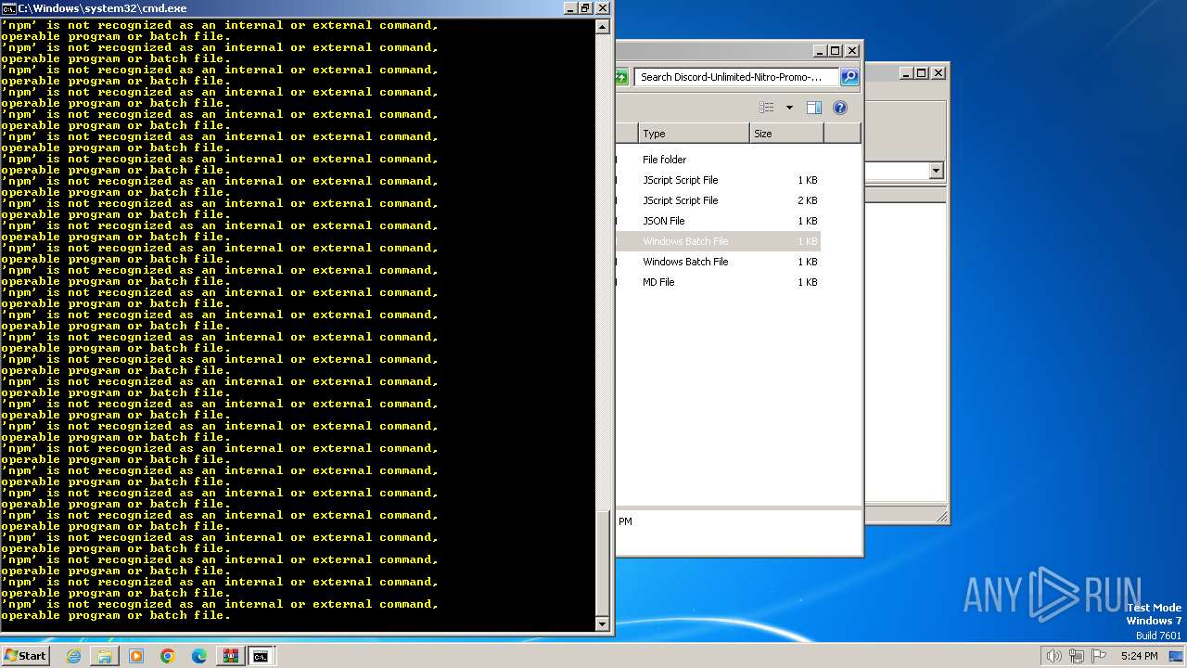Screen dimensions: 1187x668
Task: Open Windows Explorer taskbar icon
Action: [105, 656]
